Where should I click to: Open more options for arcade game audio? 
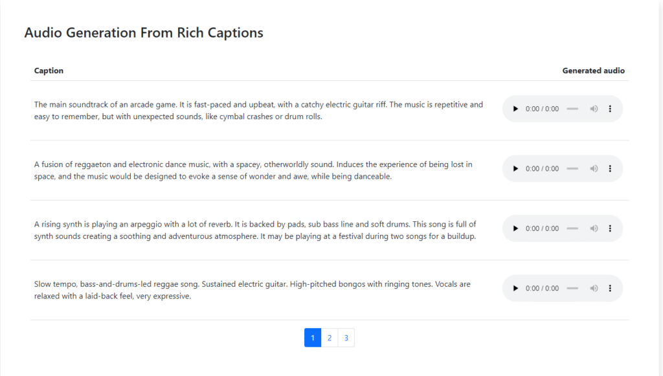[x=610, y=109]
